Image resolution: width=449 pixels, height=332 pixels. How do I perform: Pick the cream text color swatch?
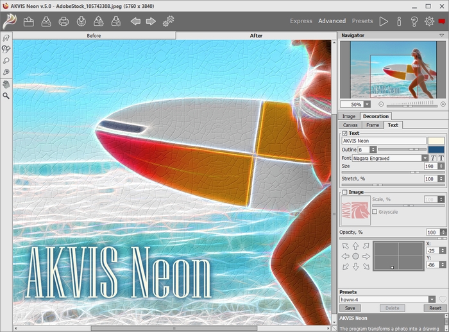coord(436,141)
